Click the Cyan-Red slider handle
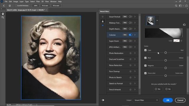The width and height of the screenshot is (189, 106). tap(166, 53)
